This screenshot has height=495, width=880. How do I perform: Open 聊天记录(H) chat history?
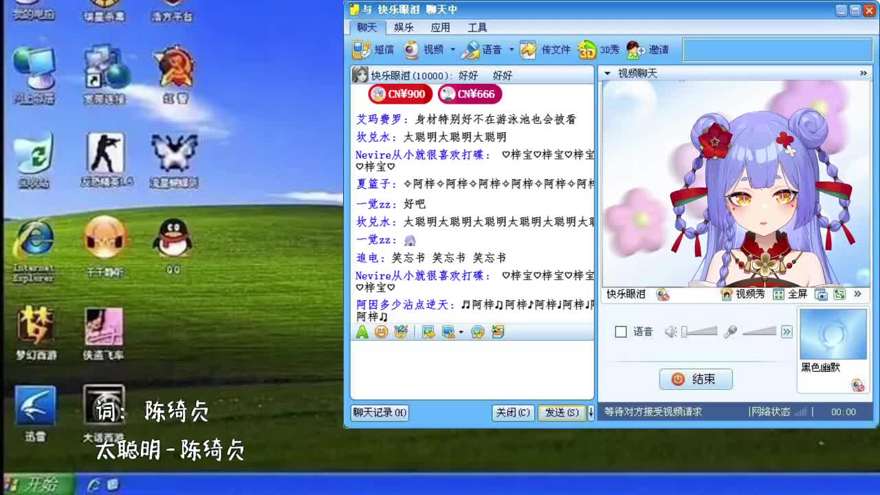click(380, 412)
